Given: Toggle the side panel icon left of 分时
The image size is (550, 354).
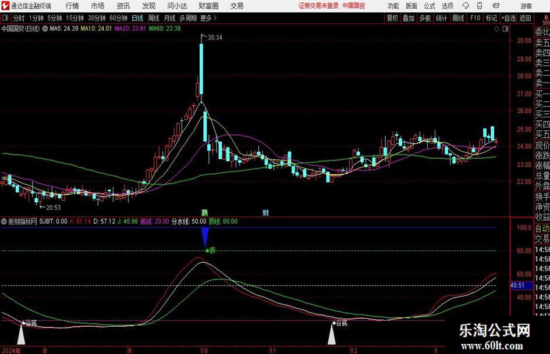Looking at the screenshot, I should tap(5, 18).
